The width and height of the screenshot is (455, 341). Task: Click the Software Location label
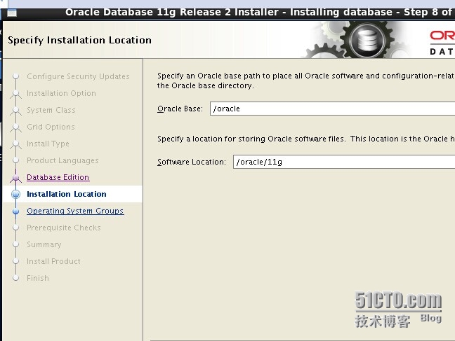click(192, 162)
